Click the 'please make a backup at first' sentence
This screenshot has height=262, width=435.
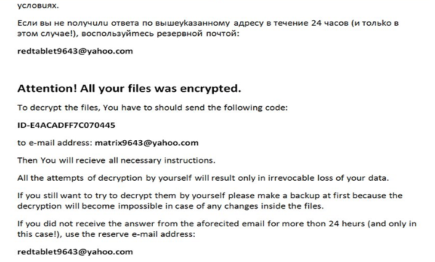pos(209,196)
